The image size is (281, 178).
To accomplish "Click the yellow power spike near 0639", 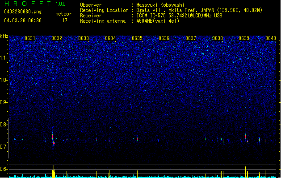I will pos(246,172).
